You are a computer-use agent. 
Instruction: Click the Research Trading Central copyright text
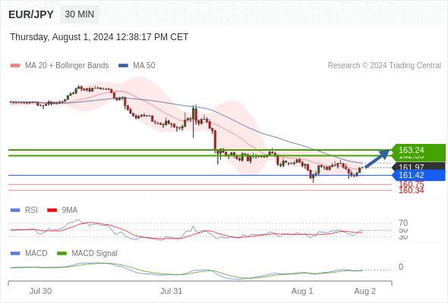click(x=384, y=66)
